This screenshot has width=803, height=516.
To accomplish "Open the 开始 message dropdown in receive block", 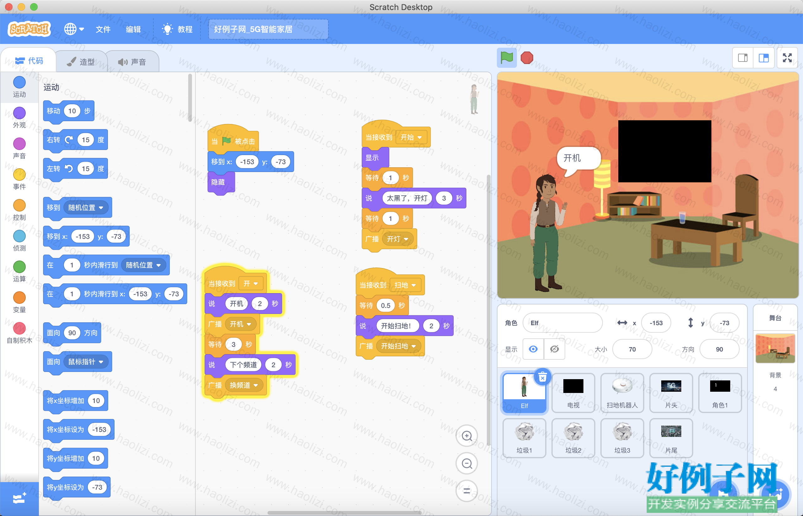I will [x=411, y=137].
